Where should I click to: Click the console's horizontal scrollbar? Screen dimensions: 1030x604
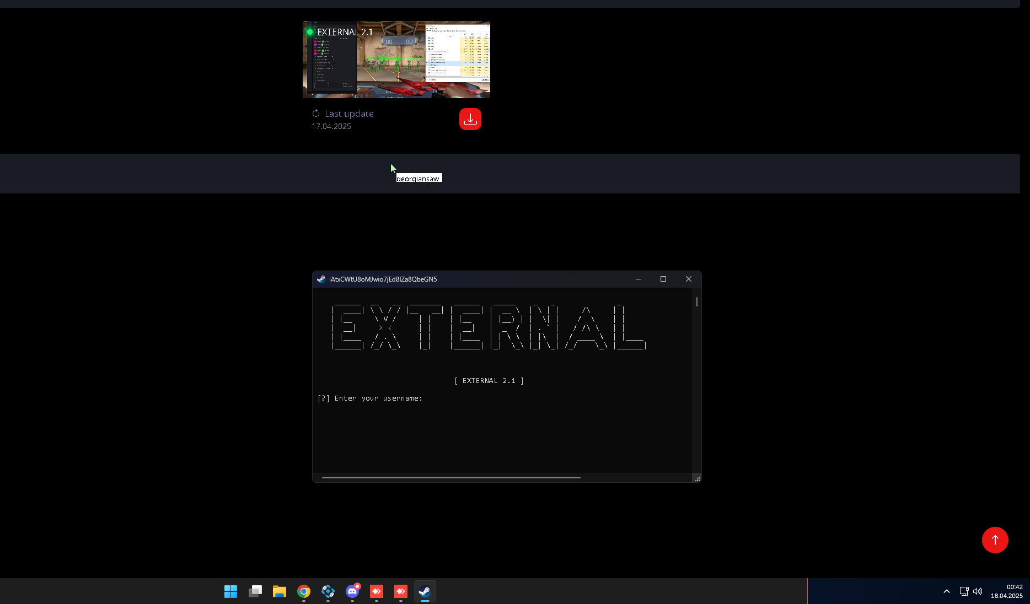(x=451, y=478)
